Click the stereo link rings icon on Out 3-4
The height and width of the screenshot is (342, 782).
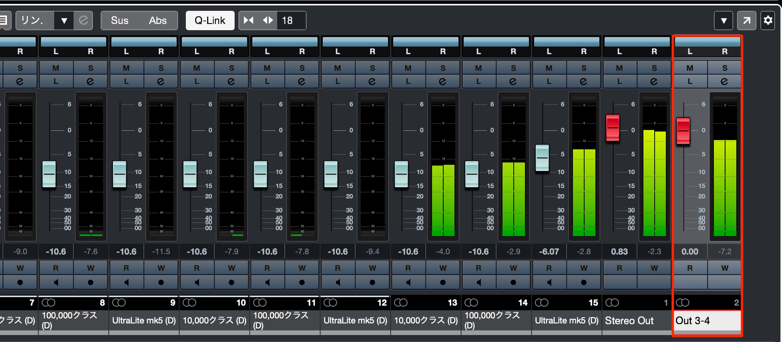[683, 303]
